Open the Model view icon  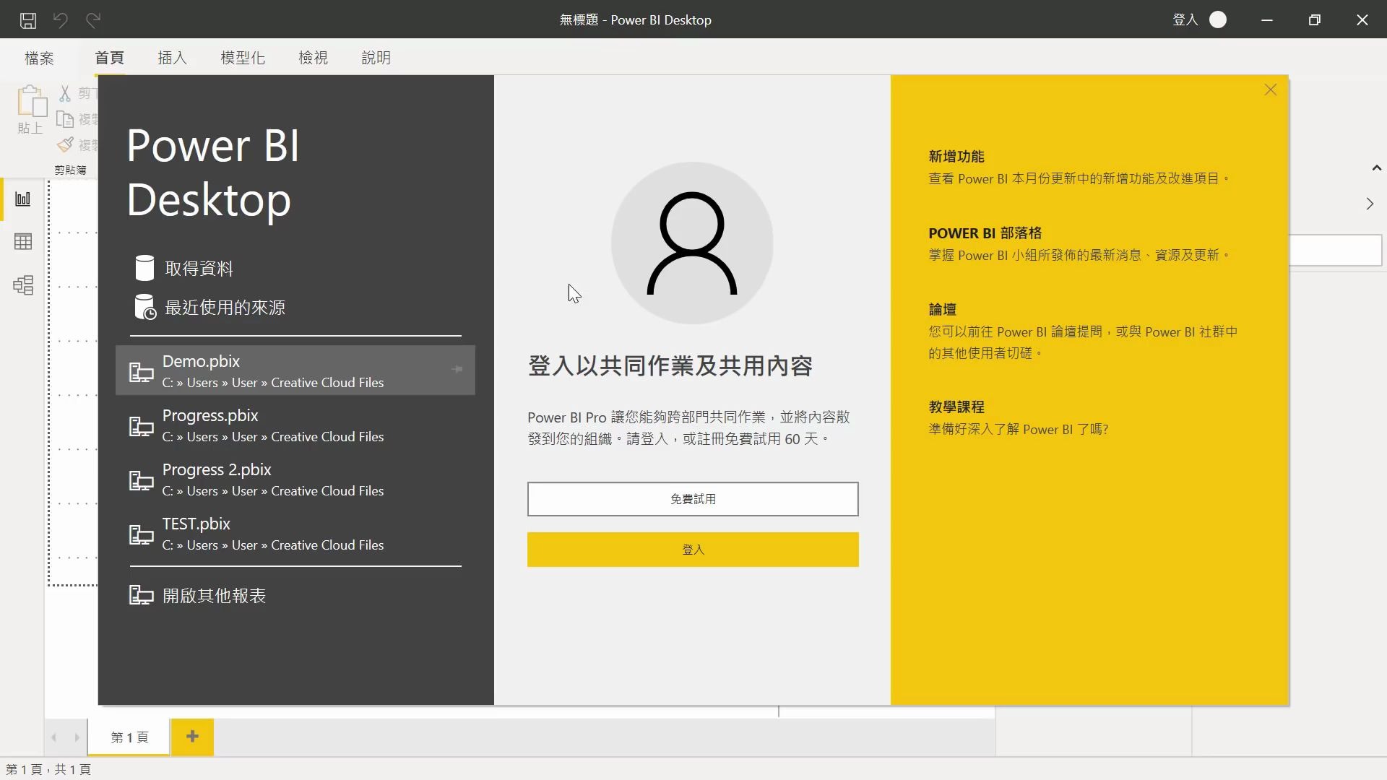tap(24, 285)
